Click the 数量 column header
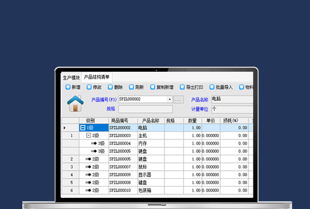 pyautogui.click(x=192, y=120)
